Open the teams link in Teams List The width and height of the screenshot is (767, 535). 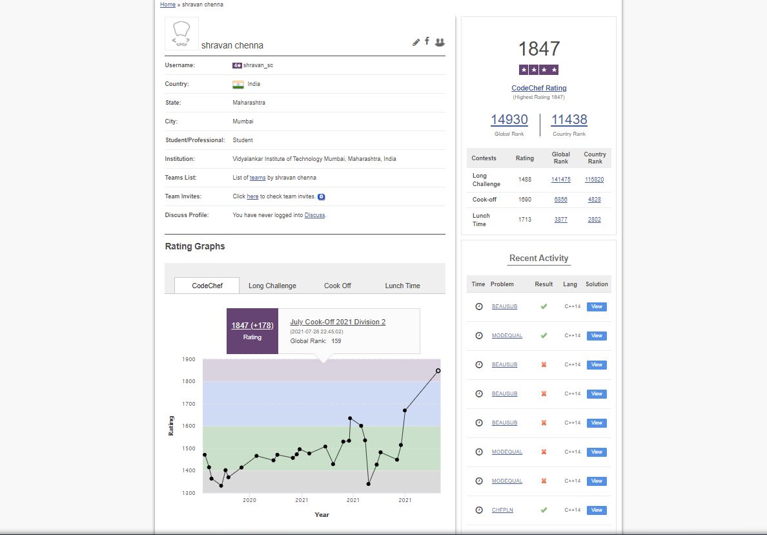pos(258,178)
